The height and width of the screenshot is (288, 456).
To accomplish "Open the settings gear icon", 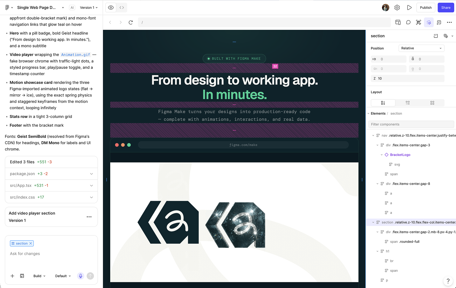I will (x=397, y=8).
